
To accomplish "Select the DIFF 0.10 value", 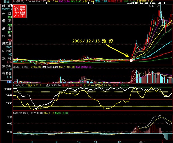I will [x=37, y=113].
